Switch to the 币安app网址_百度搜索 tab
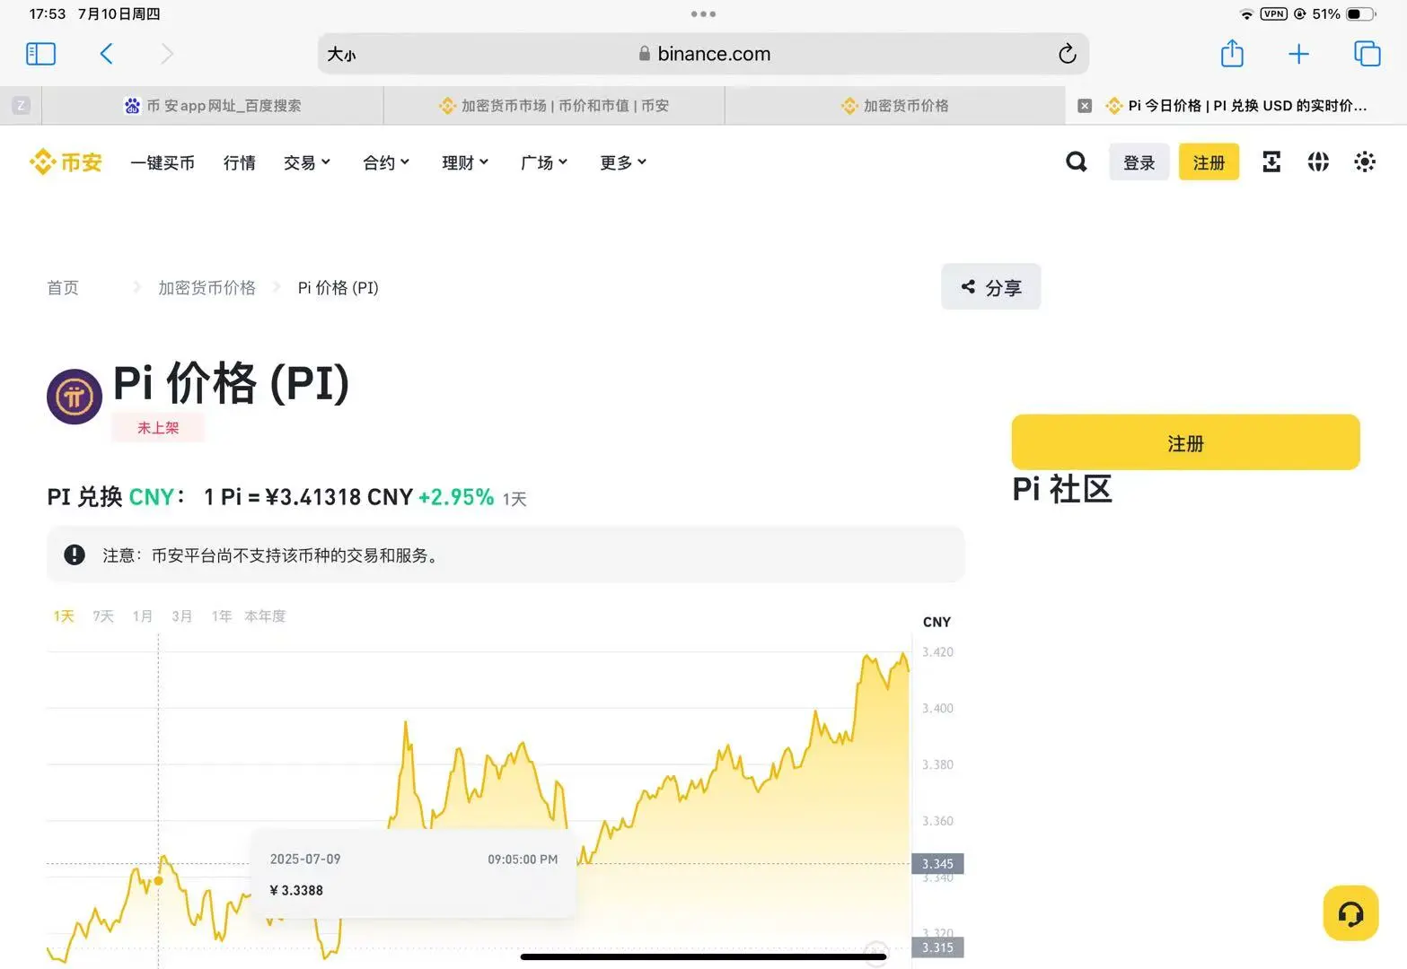Screen dimensions: 1407x969 tap(213, 106)
